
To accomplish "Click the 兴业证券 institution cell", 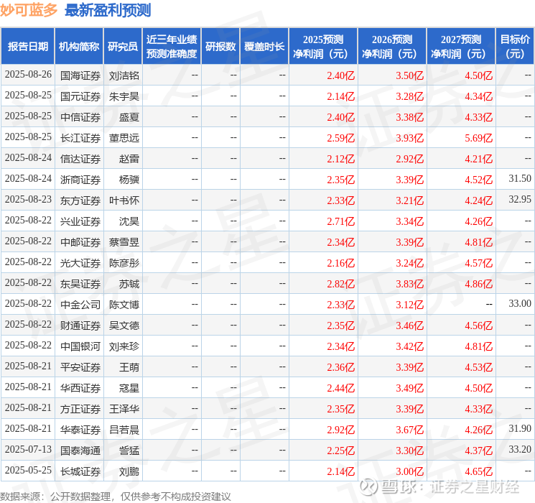I will coord(80,221).
